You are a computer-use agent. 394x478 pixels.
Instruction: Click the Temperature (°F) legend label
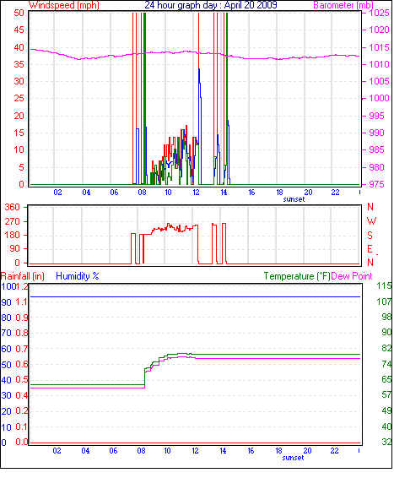coord(297,276)
